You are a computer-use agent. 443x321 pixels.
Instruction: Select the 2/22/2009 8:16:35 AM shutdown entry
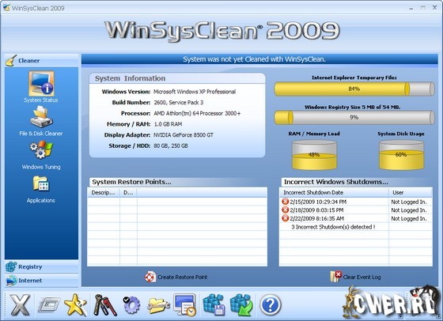[x=356, y=218]
